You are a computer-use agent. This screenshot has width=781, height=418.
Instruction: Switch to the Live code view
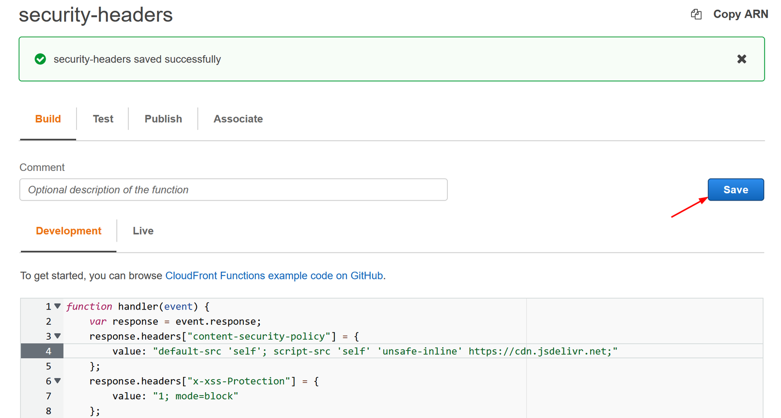point(142,231)
